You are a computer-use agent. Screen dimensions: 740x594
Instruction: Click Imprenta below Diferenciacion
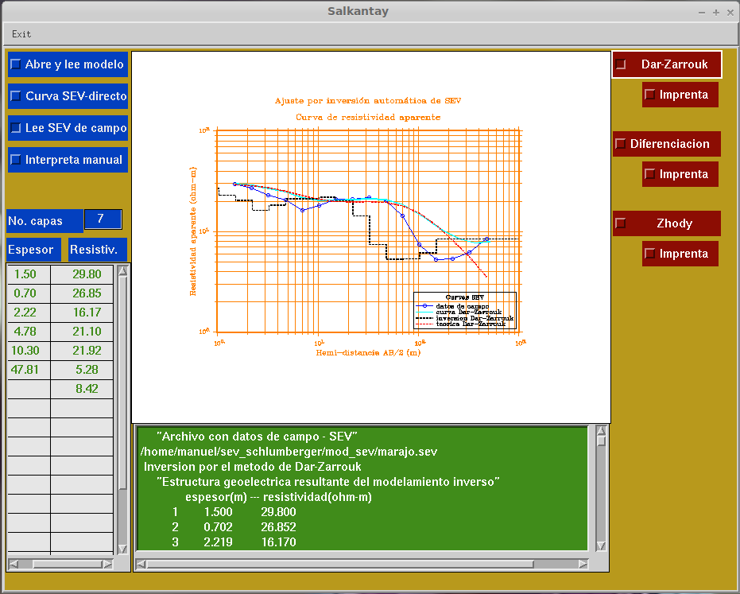pos(680,174)
